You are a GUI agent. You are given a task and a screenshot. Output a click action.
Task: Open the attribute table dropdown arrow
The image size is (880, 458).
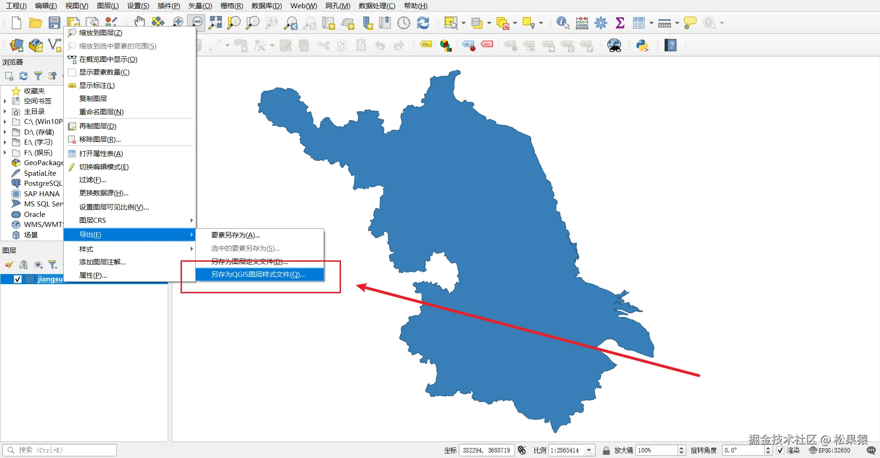(x=651, y=23)
